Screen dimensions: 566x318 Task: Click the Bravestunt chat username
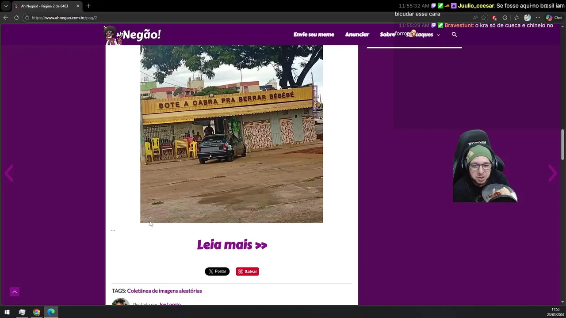click(459, 25)
